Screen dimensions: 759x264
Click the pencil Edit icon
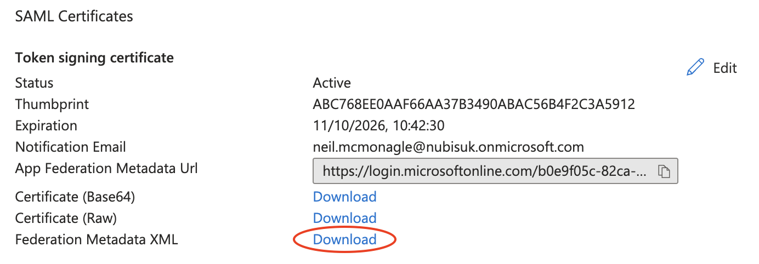pos(695,68)
